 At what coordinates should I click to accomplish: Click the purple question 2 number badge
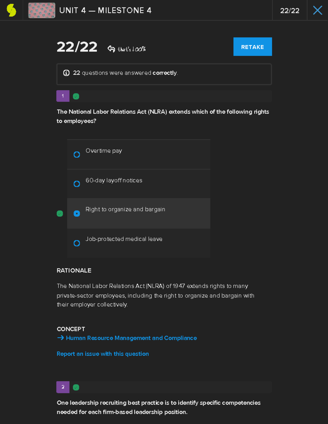click(x=63, y=387)
